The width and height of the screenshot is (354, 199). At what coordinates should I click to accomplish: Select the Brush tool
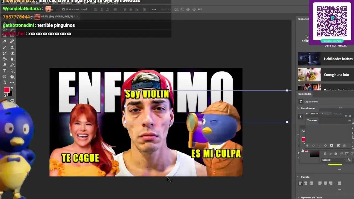(x=4, y=48)
